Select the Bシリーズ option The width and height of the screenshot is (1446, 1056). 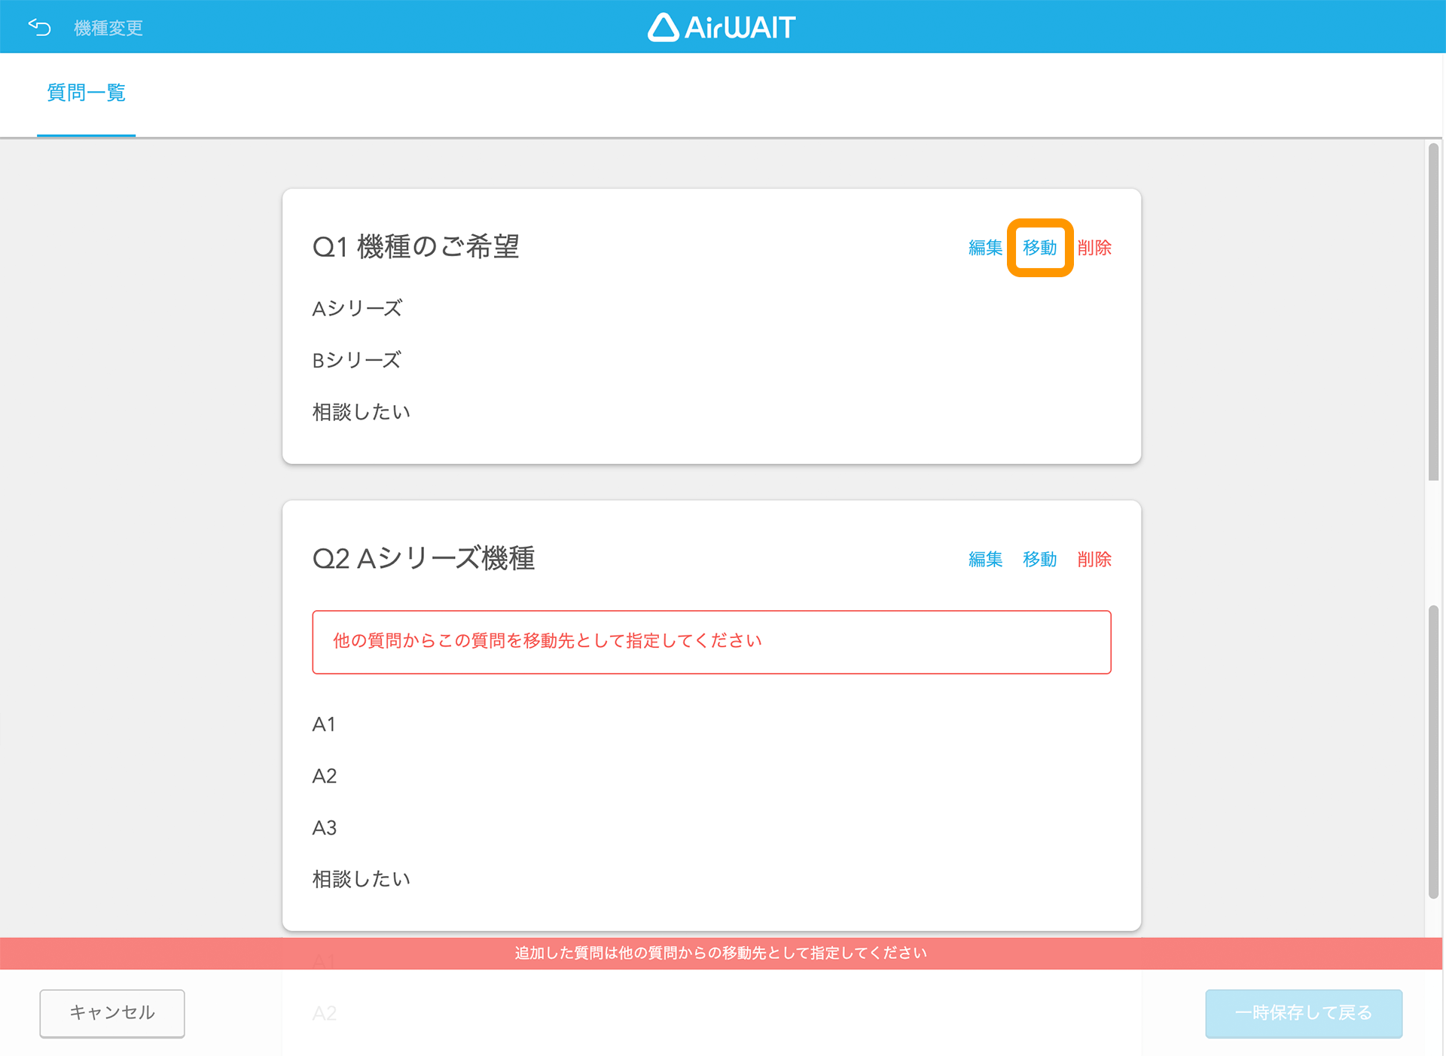[357, 361]
